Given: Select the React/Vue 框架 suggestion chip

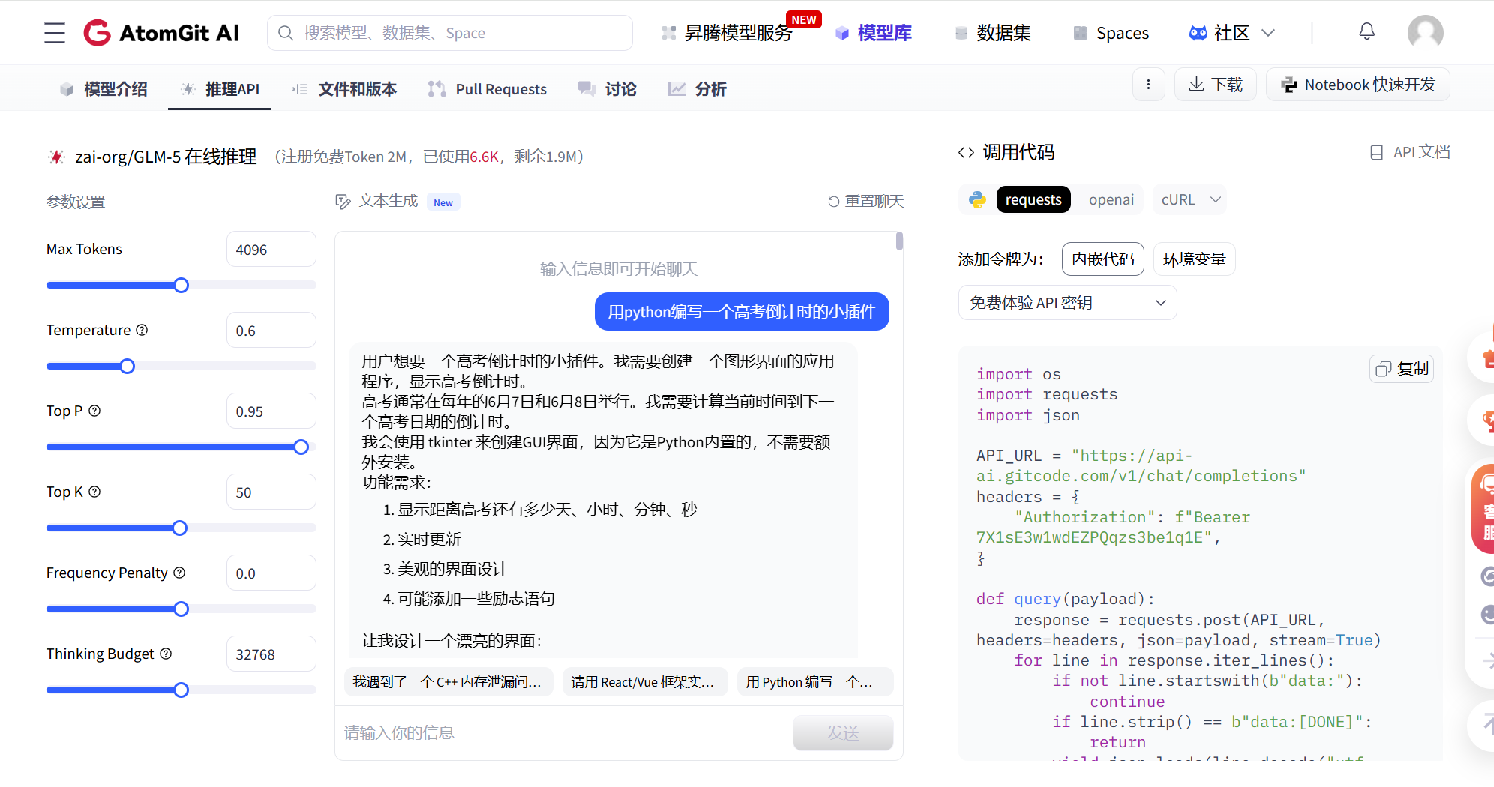Looking at the screenshot, I should [645, 681].
